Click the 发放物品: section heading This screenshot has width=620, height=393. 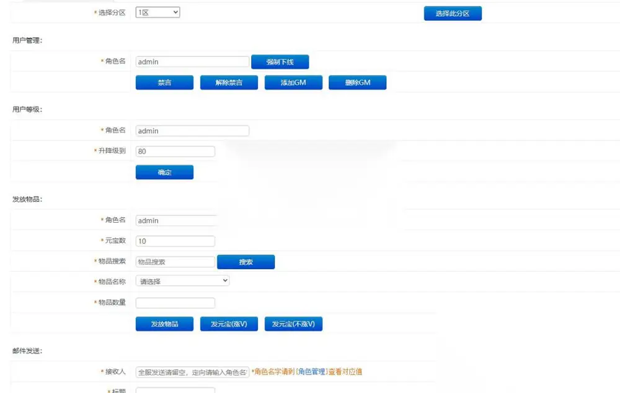pyautogui.click(x=27, y=199)
